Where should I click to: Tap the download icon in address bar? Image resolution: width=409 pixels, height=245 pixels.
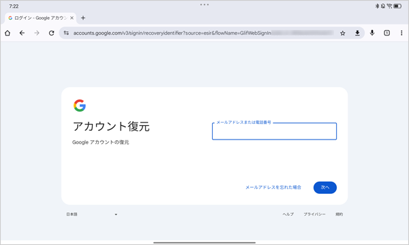click(x=357, y=33)
